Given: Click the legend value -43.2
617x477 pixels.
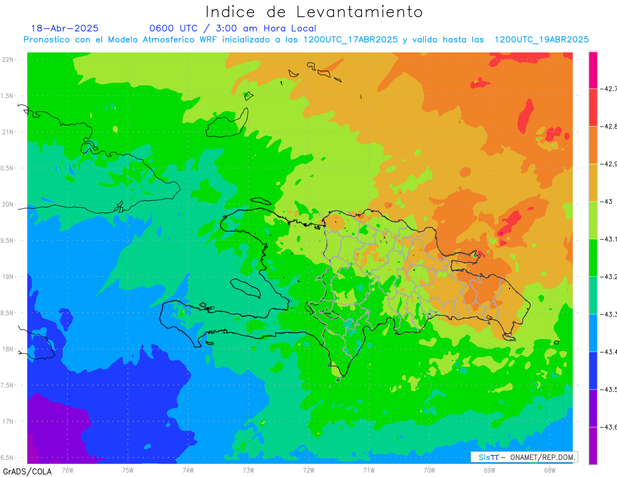Looking at the screenshot, I should click(609, 276).
